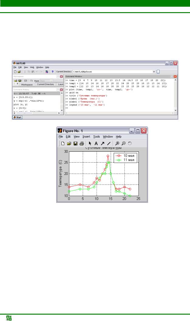
Task: Click Command History horizontal scroll right arrow
Action: coord(59,113)
